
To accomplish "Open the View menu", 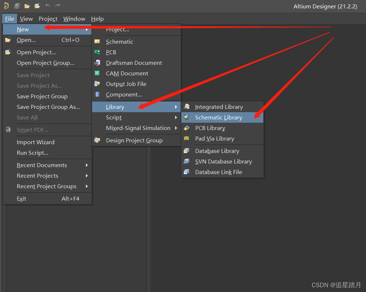I will point(26,19).
